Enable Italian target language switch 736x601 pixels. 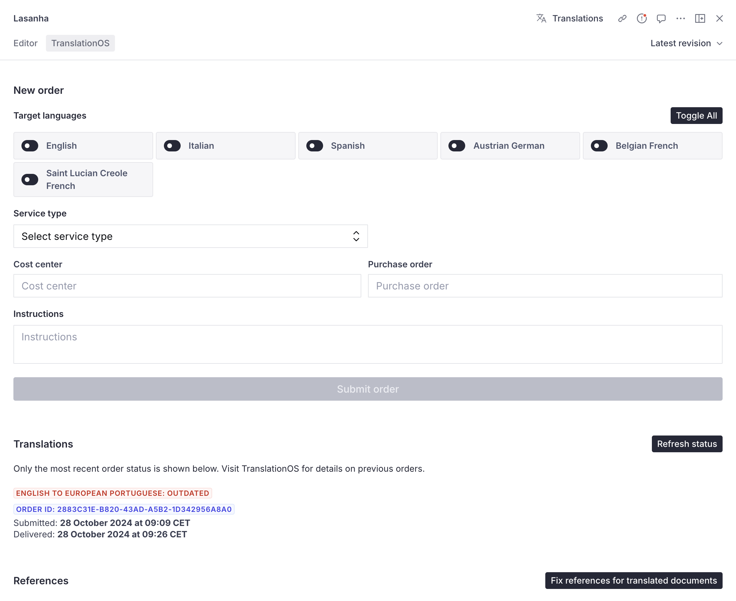(x=172, y=146)
